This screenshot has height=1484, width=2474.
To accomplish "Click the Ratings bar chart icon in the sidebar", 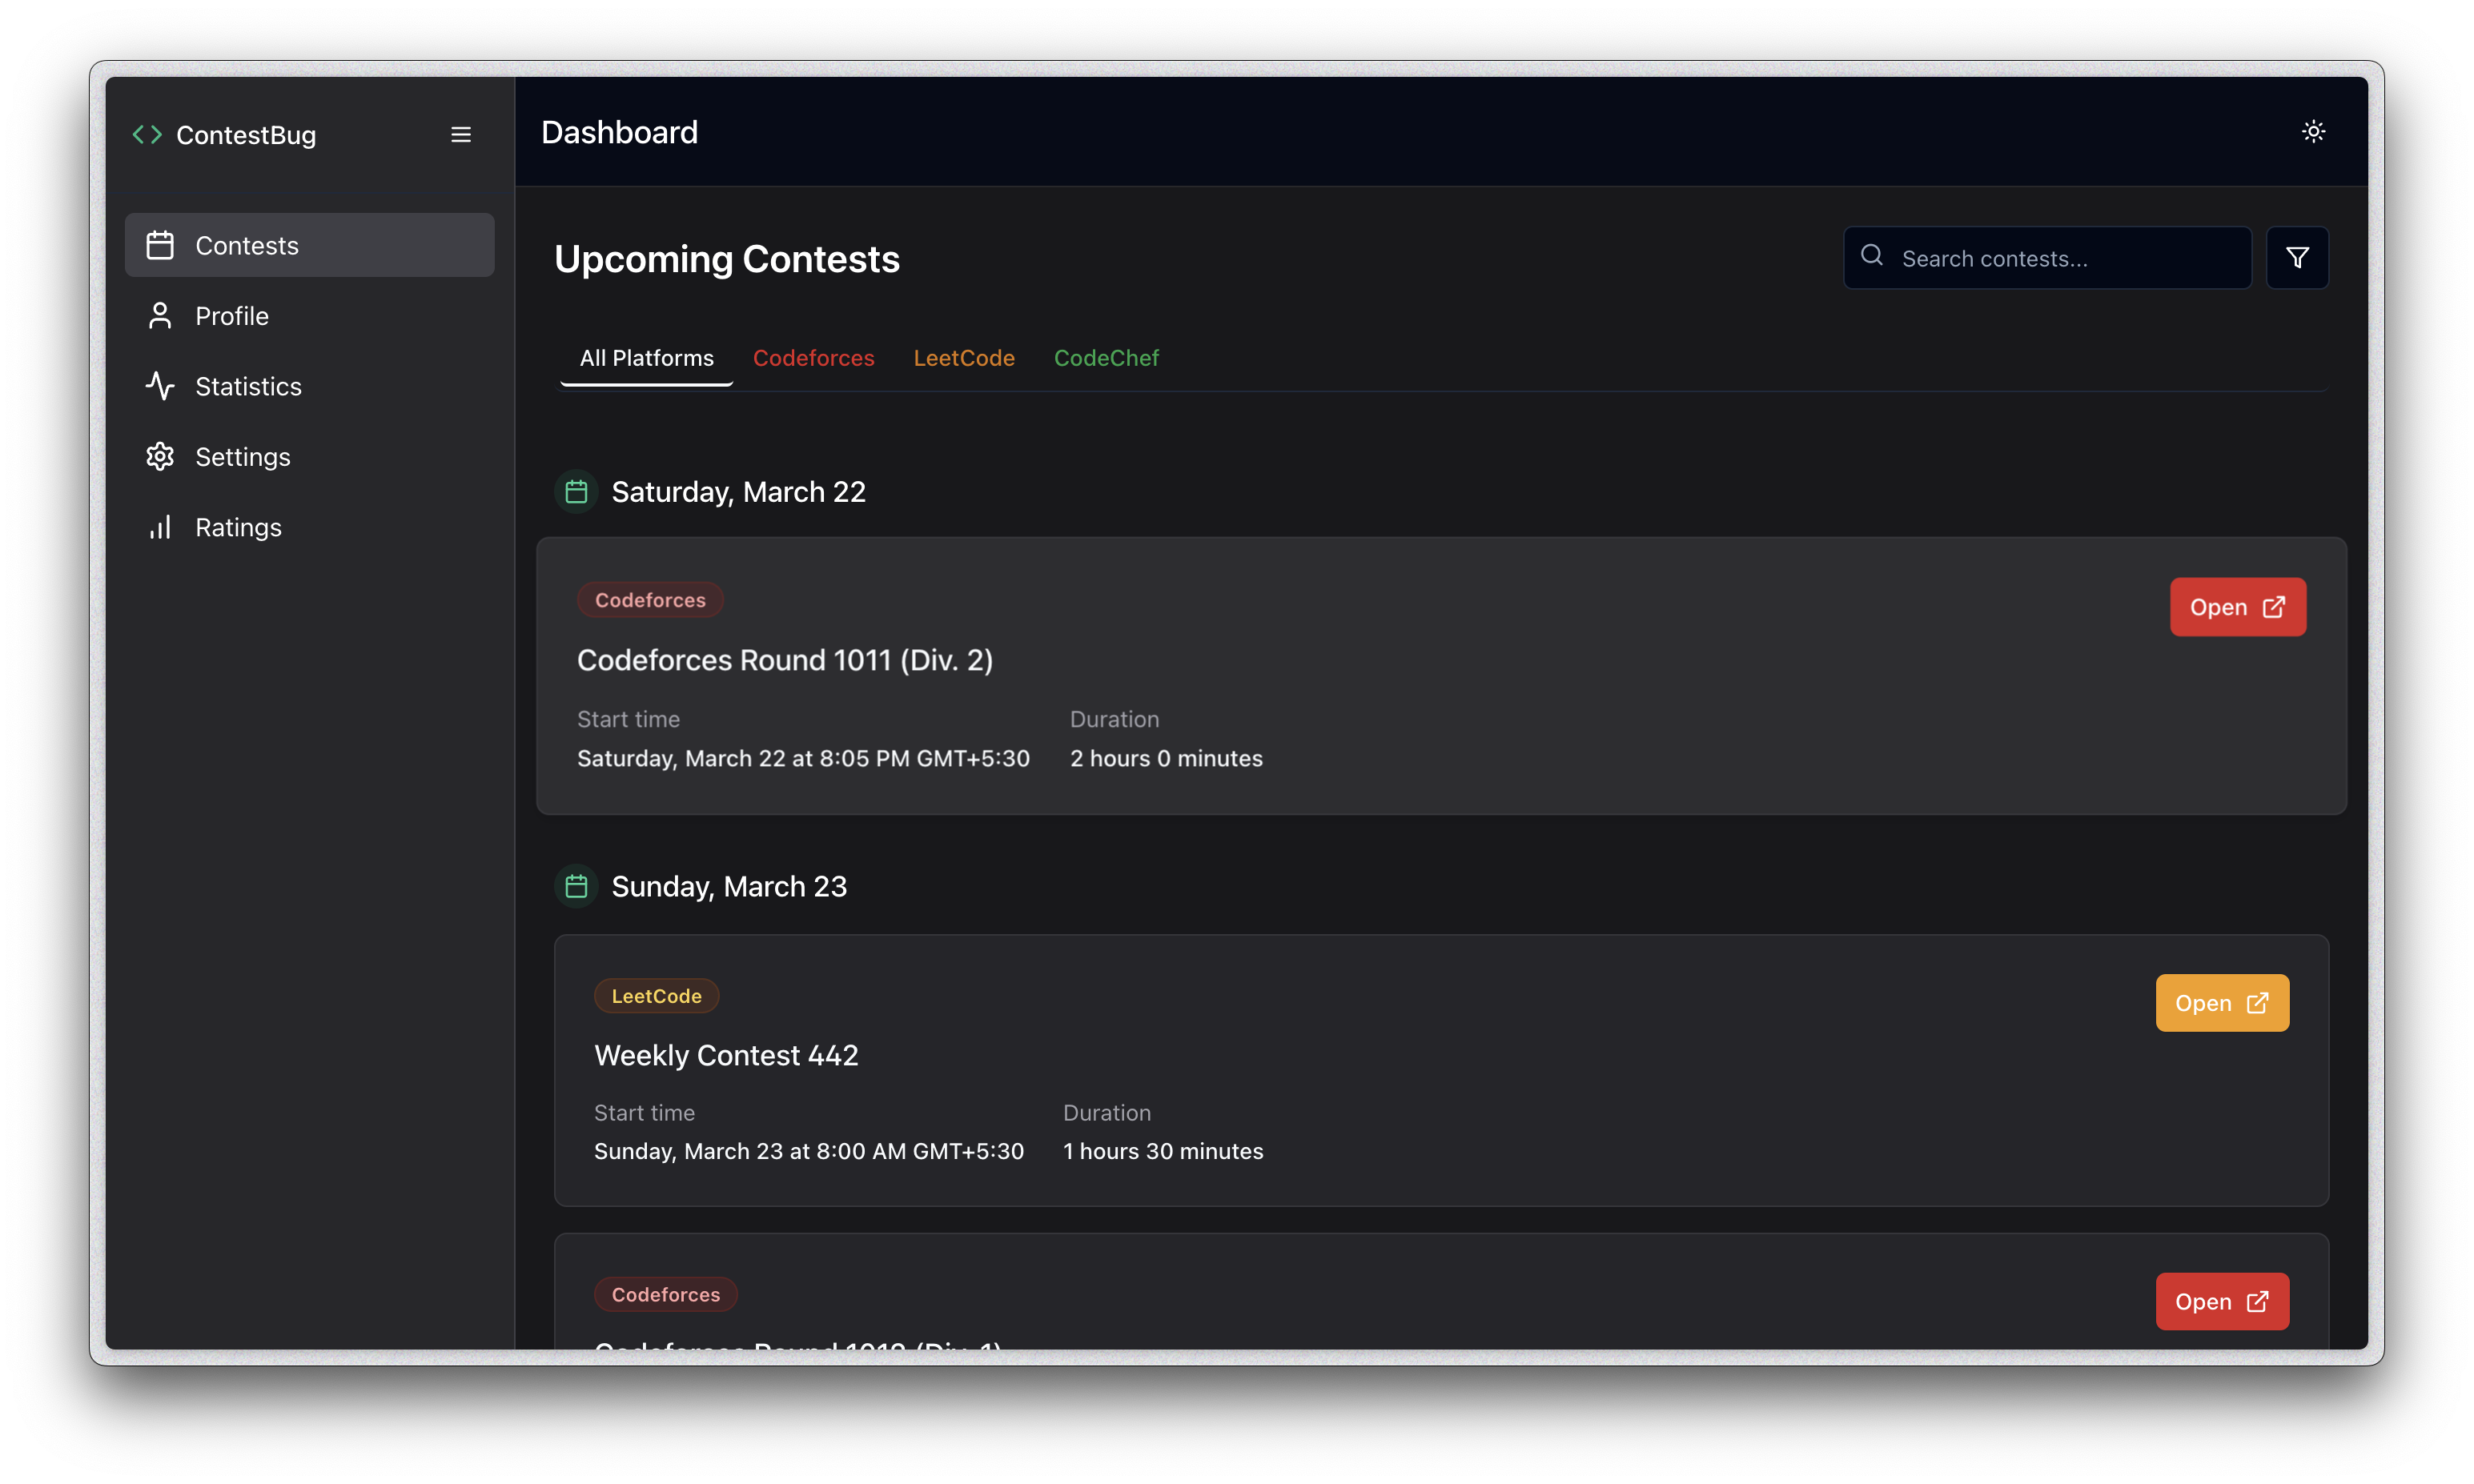I will click(160, 527).
